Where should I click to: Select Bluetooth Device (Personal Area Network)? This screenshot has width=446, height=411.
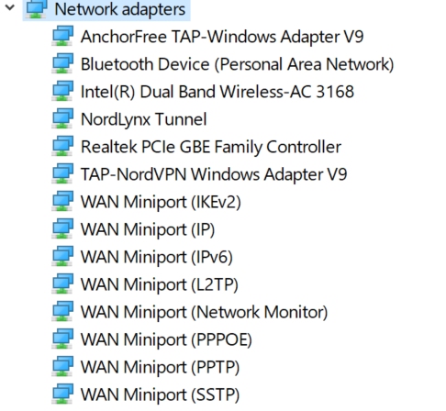pyautogui.click(x=237, y=64)
